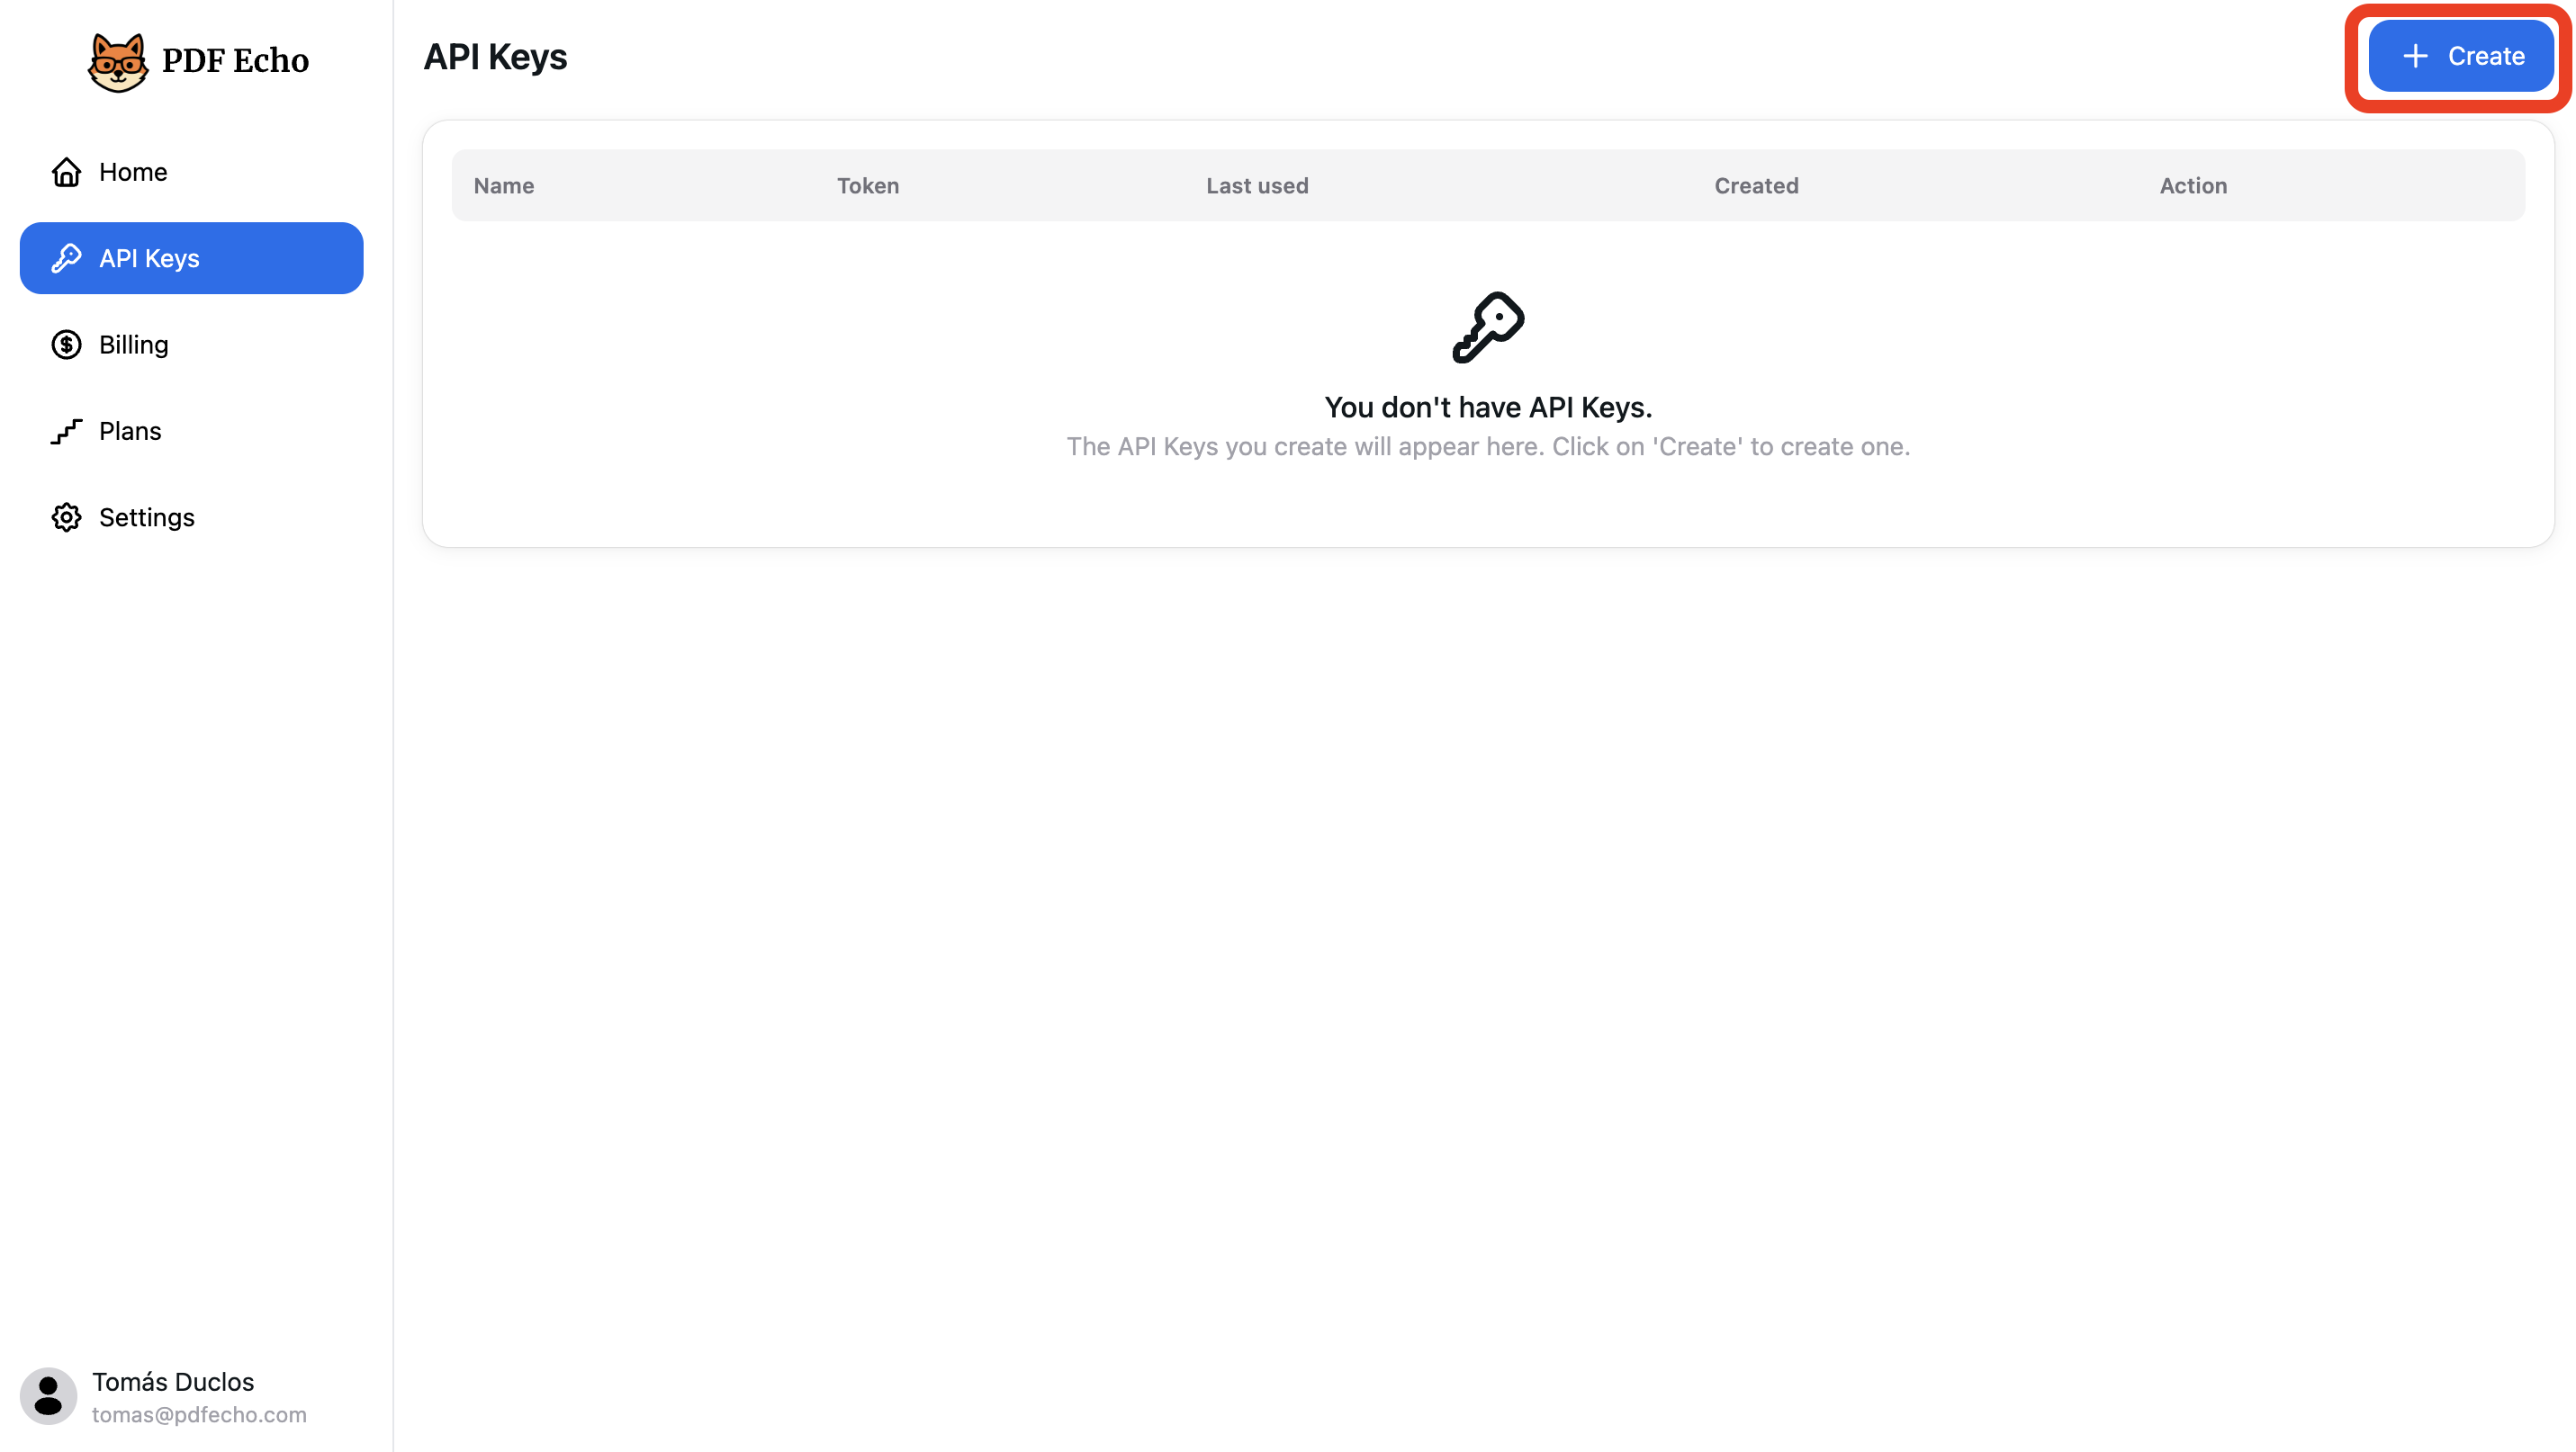Click the Token column header
The width and height of the screenshot is (2576, 1452).
[867, 186]
